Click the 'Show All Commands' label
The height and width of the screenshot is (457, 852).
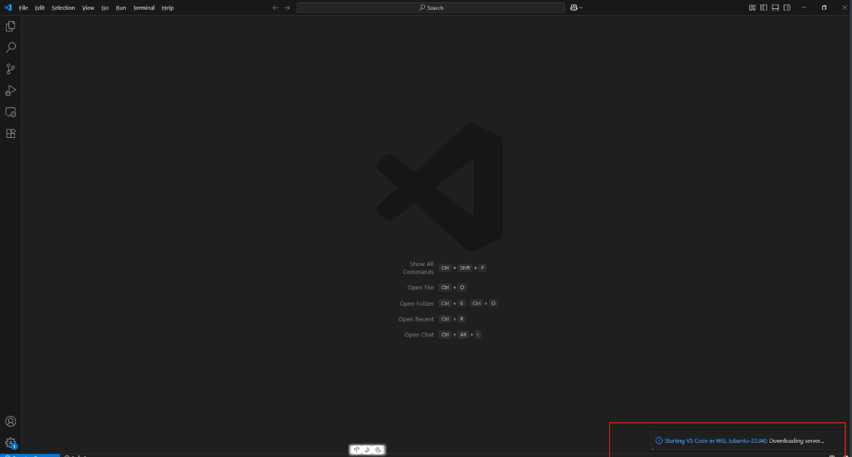click(418, 268)
